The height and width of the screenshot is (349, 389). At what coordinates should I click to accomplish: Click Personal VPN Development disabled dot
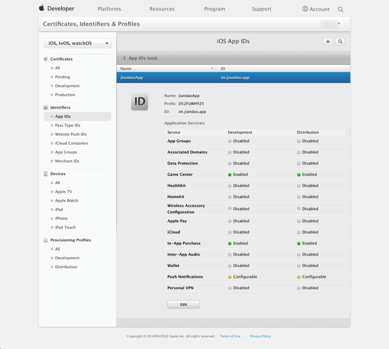pos(230,288)
